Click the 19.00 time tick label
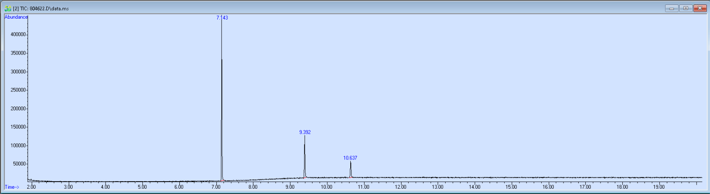Screen dimensions: 710x194 659,187
